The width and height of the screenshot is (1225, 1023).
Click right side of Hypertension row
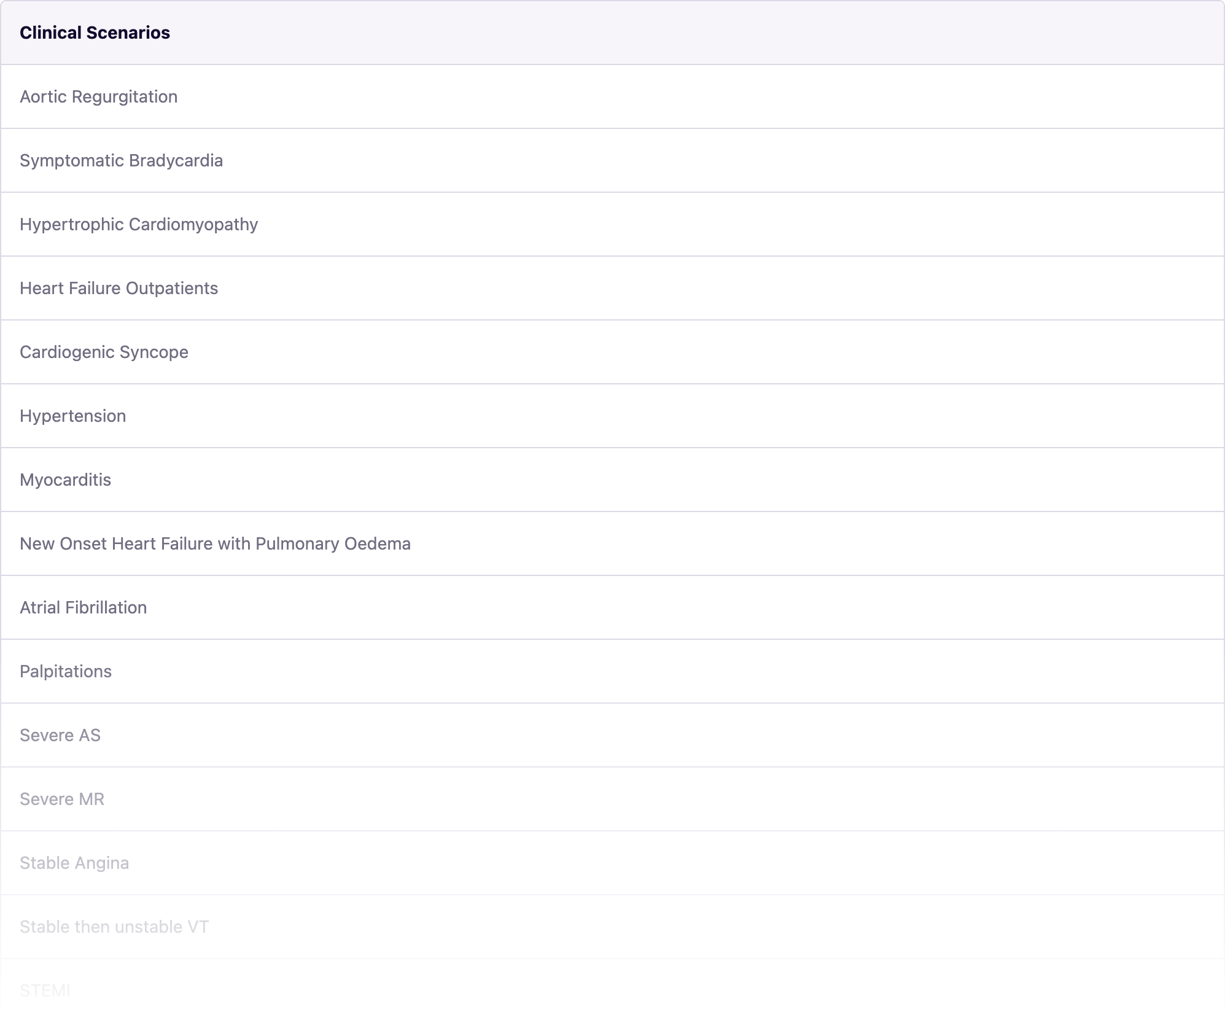[1044, 416]
